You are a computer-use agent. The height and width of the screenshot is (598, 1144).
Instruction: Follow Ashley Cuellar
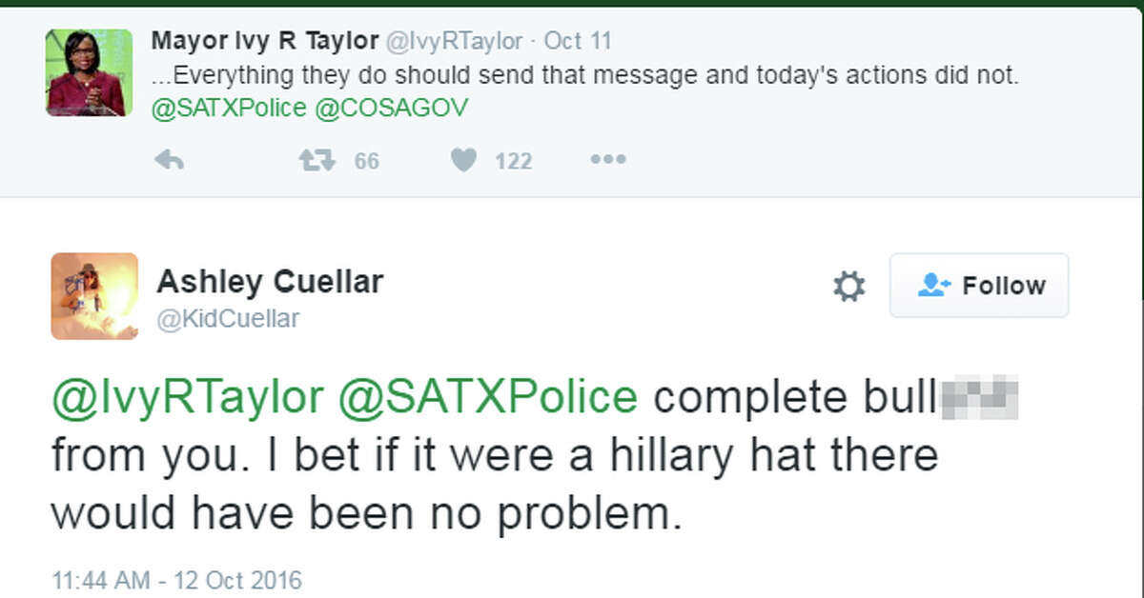(979, 286)
